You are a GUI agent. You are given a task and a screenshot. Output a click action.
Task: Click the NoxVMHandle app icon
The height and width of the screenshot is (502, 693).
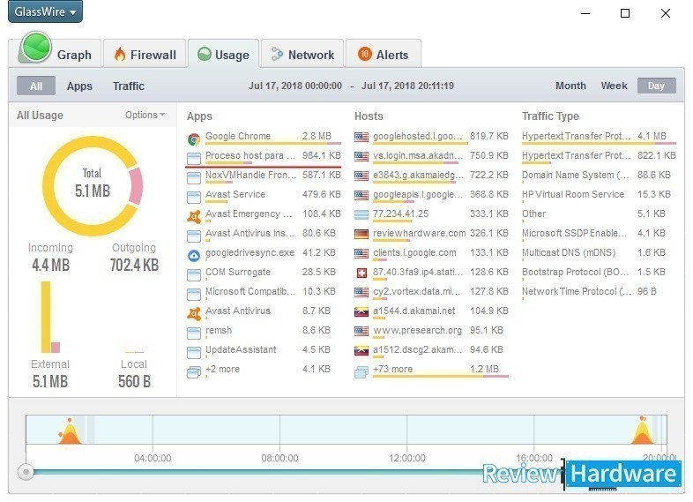coord(194,178)
